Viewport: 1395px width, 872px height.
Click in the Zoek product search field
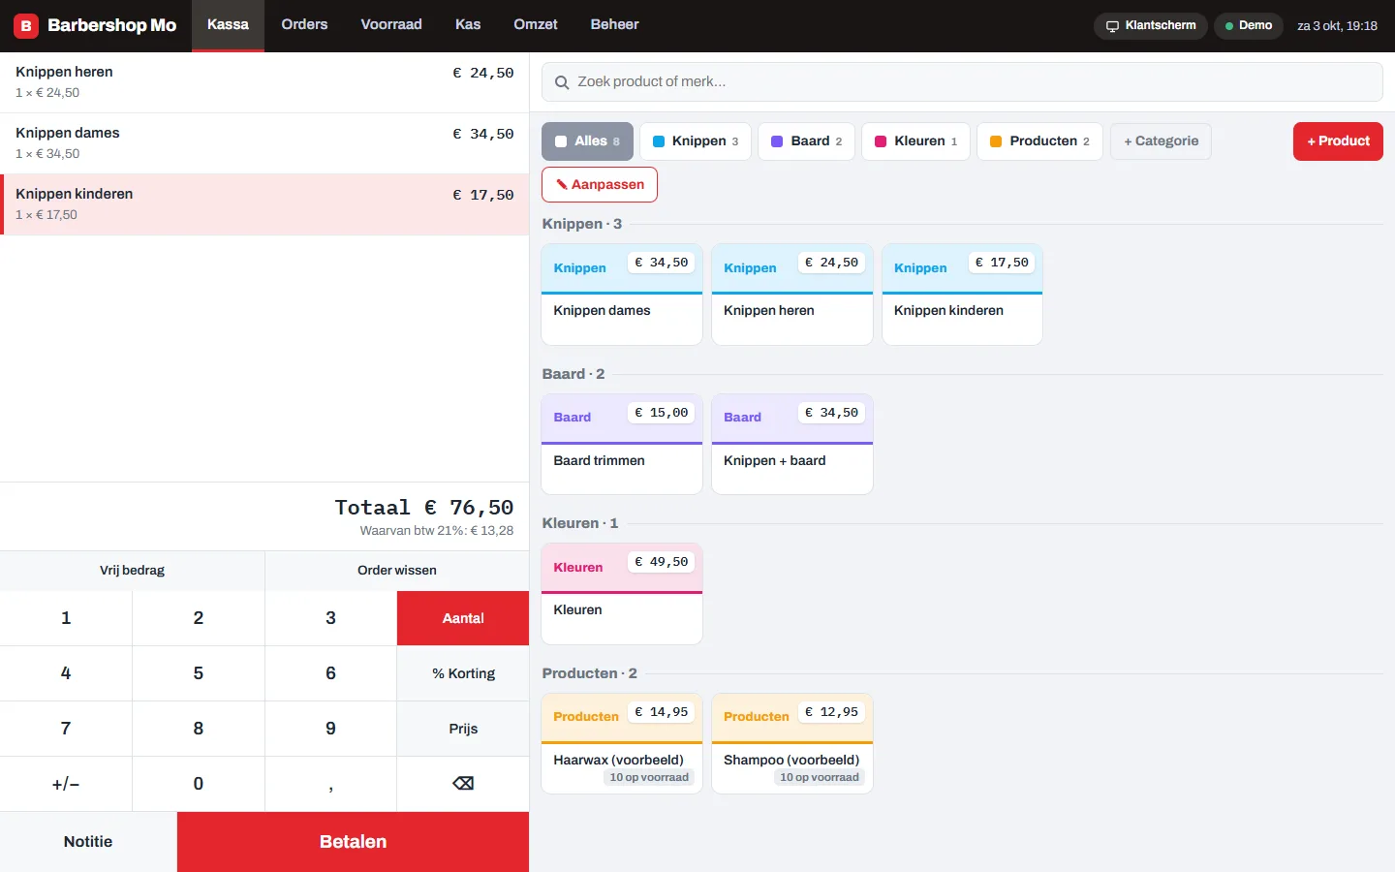pos(962,82)
